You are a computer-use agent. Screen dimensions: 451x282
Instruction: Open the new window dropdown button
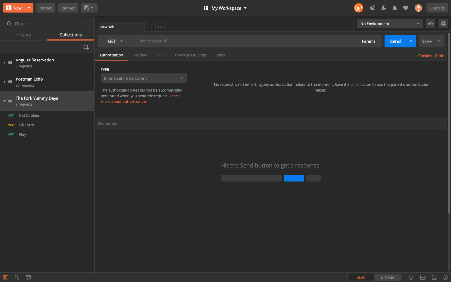point(89,8)
